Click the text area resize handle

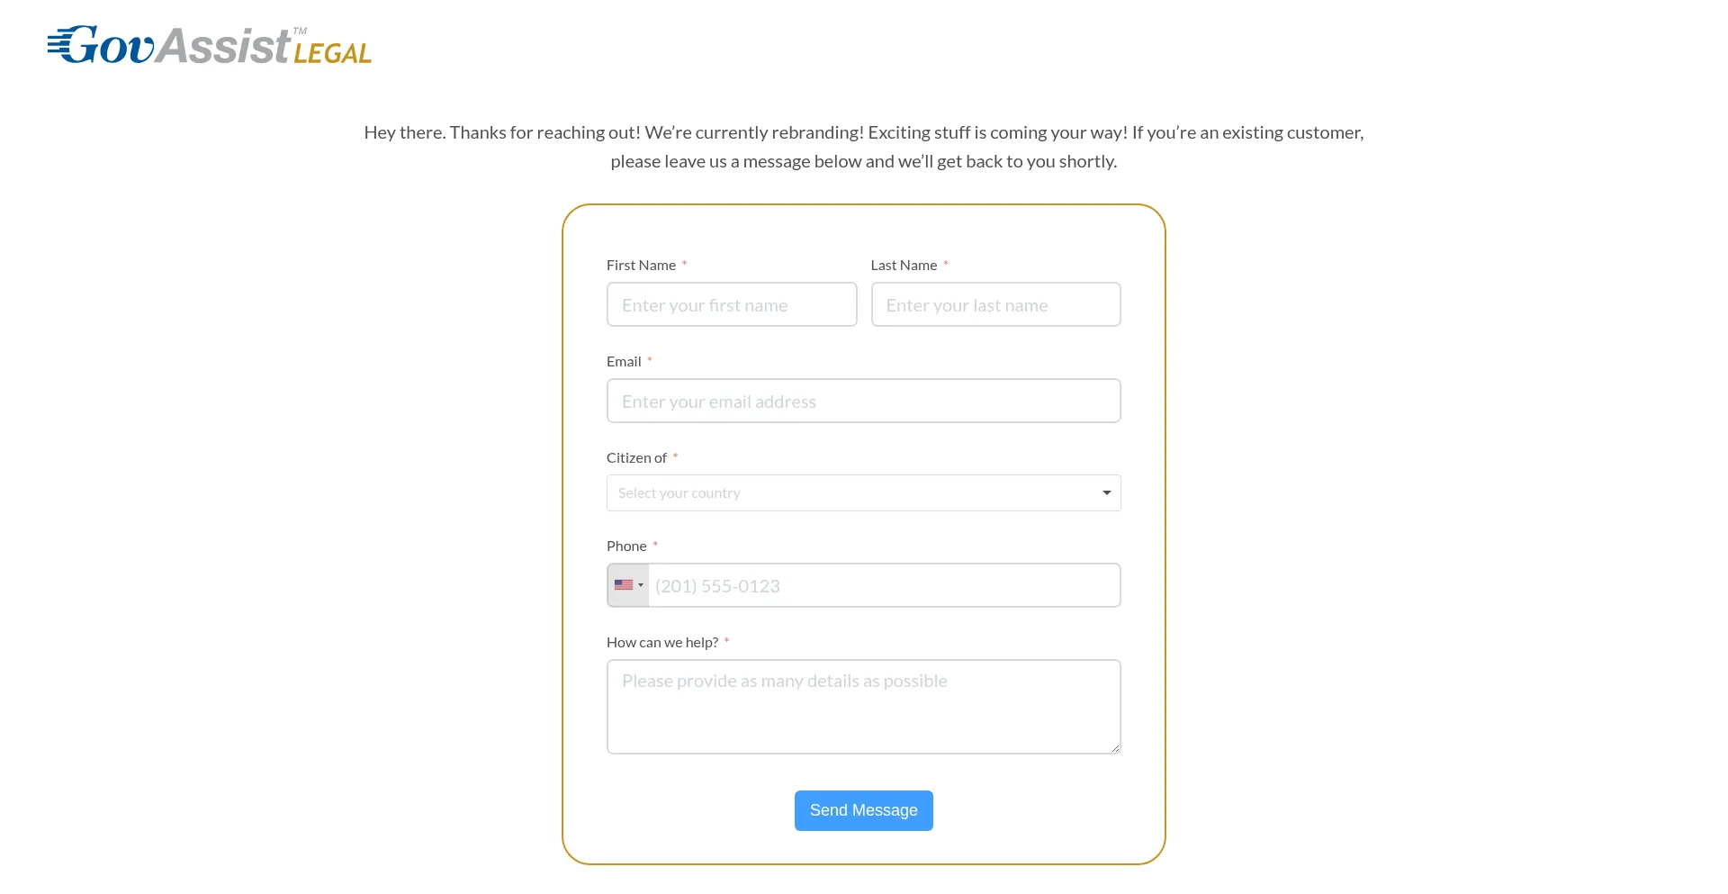1116,748
